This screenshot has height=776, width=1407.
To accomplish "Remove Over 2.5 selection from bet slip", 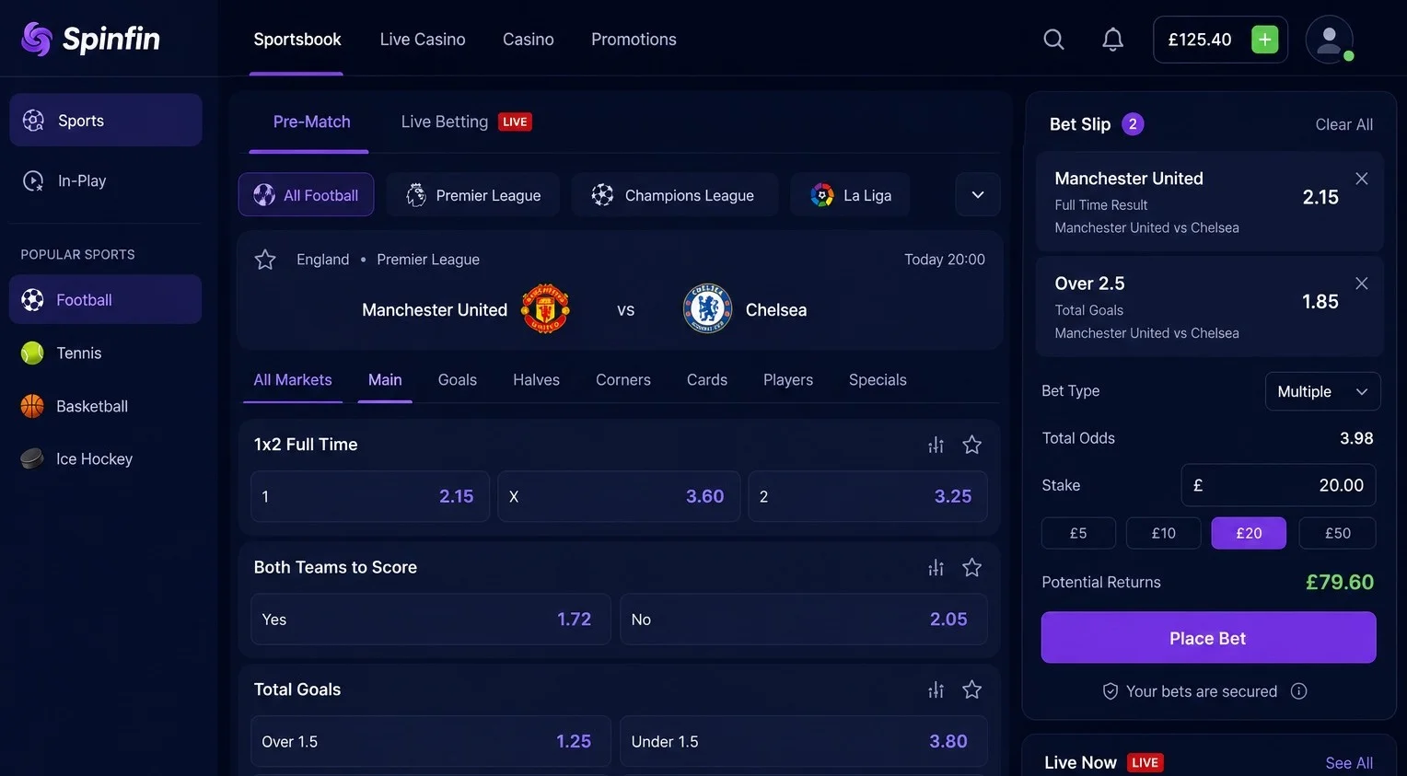I will coord(1361,284).
